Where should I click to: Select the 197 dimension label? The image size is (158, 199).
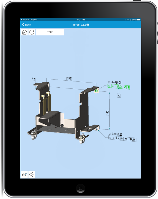click(69, 78)
